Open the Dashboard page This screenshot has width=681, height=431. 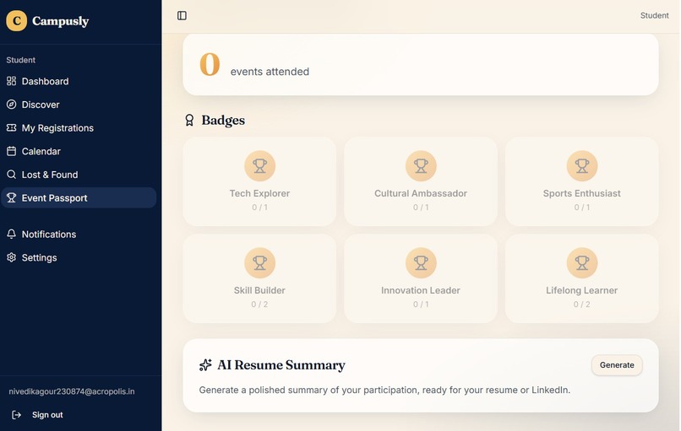click(79, 81)
